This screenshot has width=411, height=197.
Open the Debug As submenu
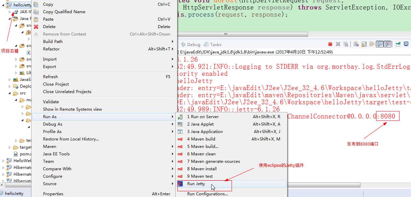click(x=104, y=124)
